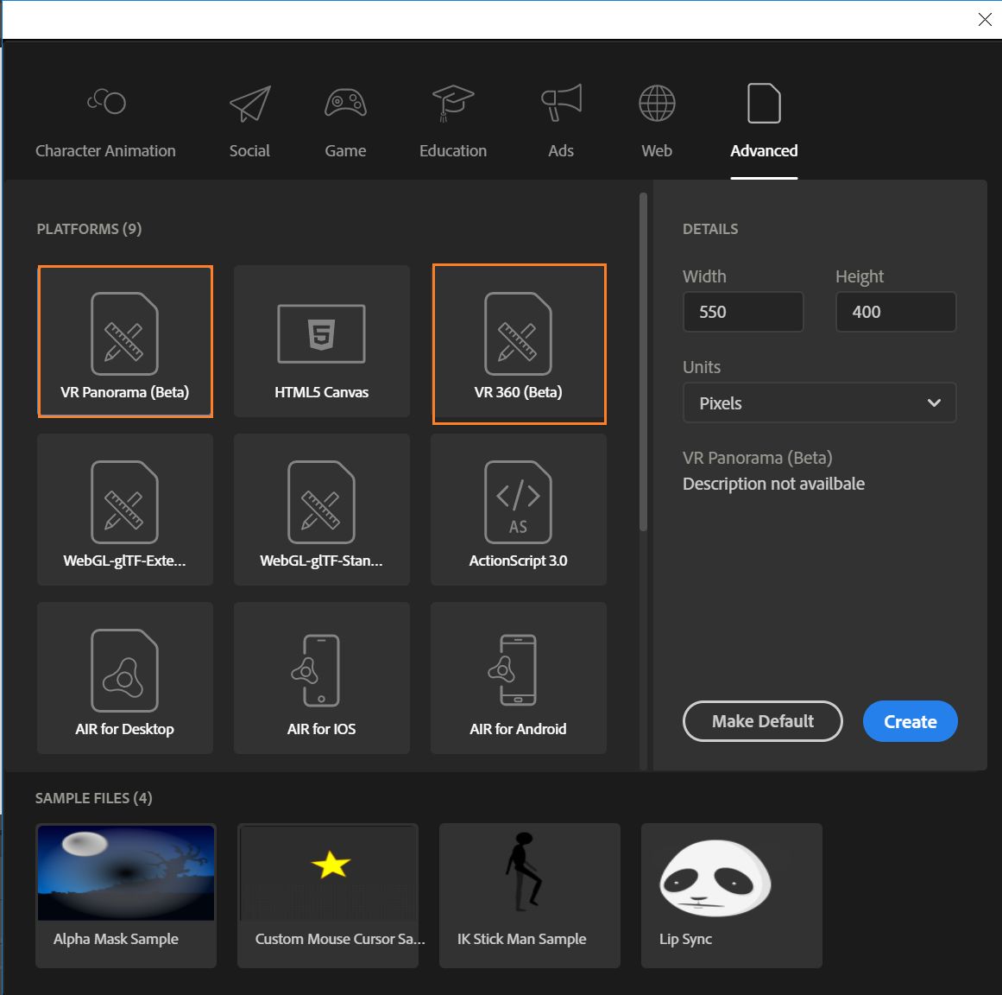Select the Game category icon

(344, 118)
